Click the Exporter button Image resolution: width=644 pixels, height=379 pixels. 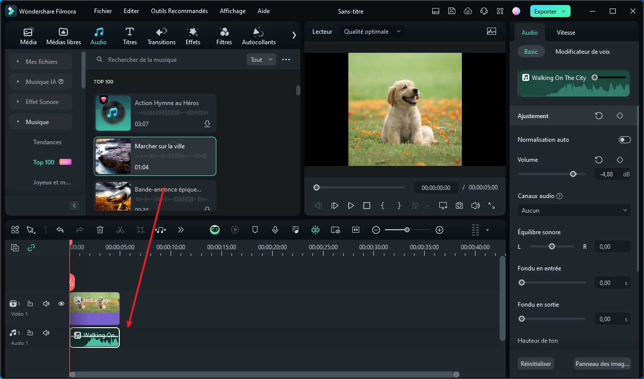coord(550,11)
